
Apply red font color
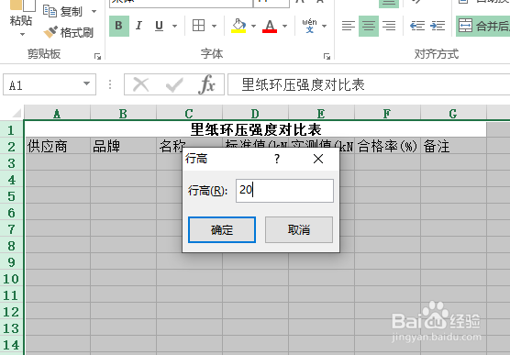[x=270, y=26]
